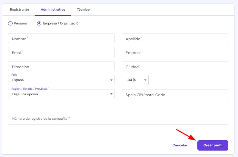Click into the Email field
The height and width of the screenshot is (157, 238).
pyautogui.click(x=61, y=52)
